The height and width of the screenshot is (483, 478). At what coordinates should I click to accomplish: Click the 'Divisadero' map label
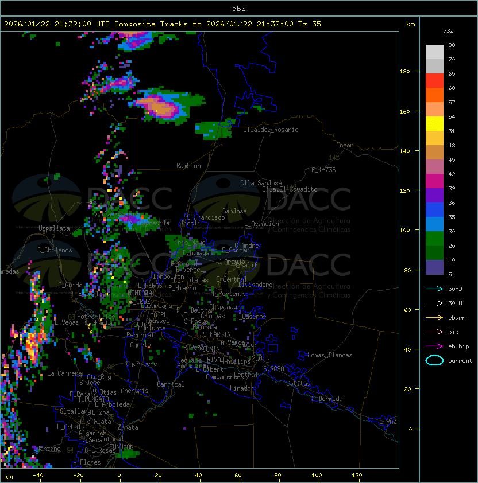255,285
